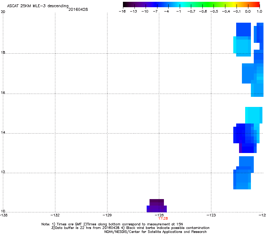This screenshot has height=234, width=266.
Task: Click the note line starting 'Note: 1) Times are GMT'
Action: (112, 224)
